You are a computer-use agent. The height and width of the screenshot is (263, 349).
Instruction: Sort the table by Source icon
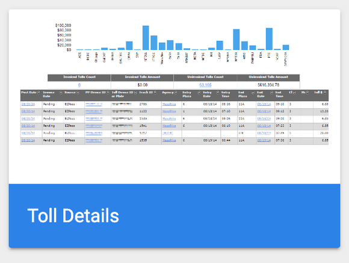coord(78,93)
